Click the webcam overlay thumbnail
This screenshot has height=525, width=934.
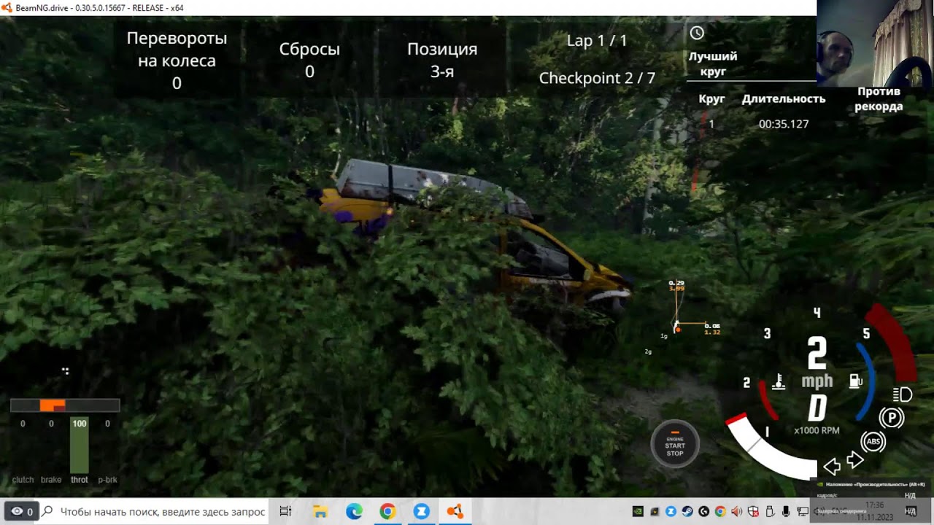click(875, 43)
